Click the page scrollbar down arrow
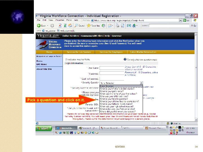The height and width of the screenshot is (152, 203). [196, 120]
